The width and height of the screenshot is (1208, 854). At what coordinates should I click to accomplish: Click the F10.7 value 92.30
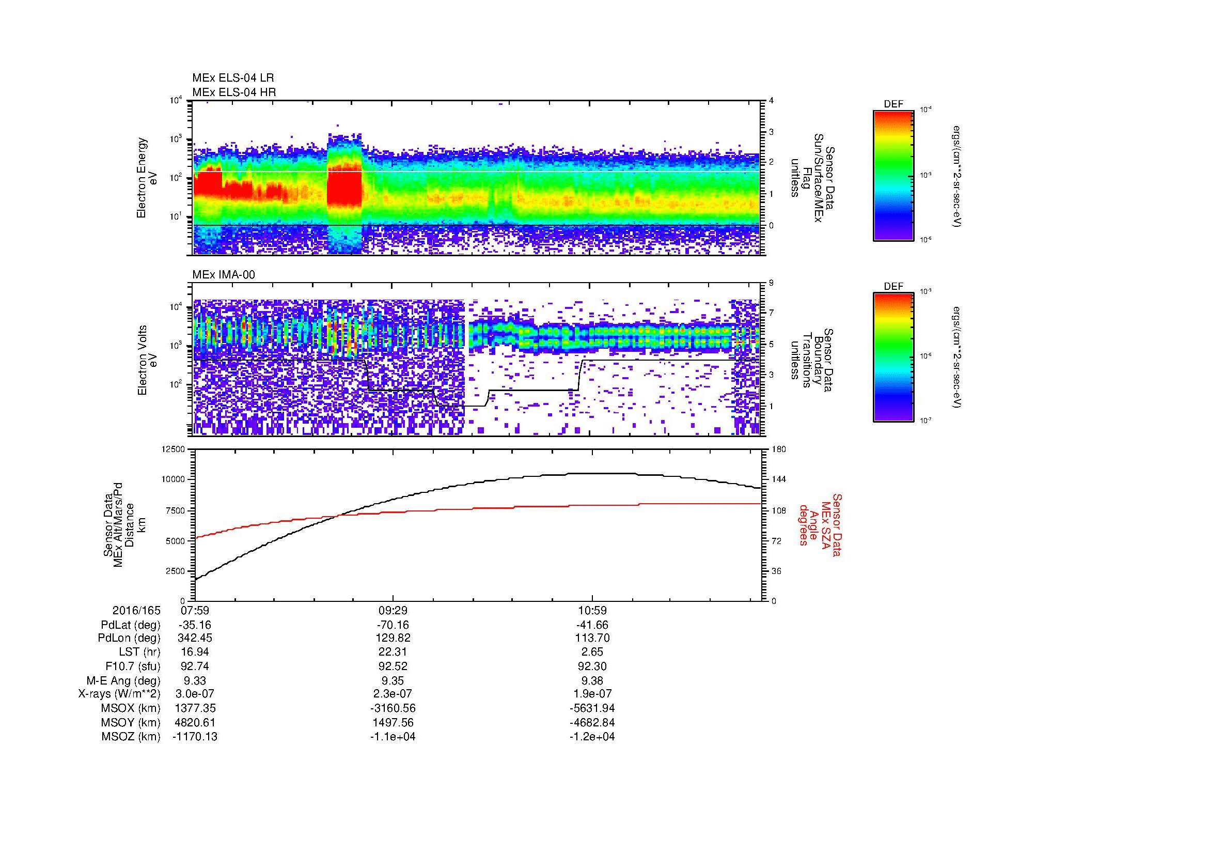tap(592, 666)
